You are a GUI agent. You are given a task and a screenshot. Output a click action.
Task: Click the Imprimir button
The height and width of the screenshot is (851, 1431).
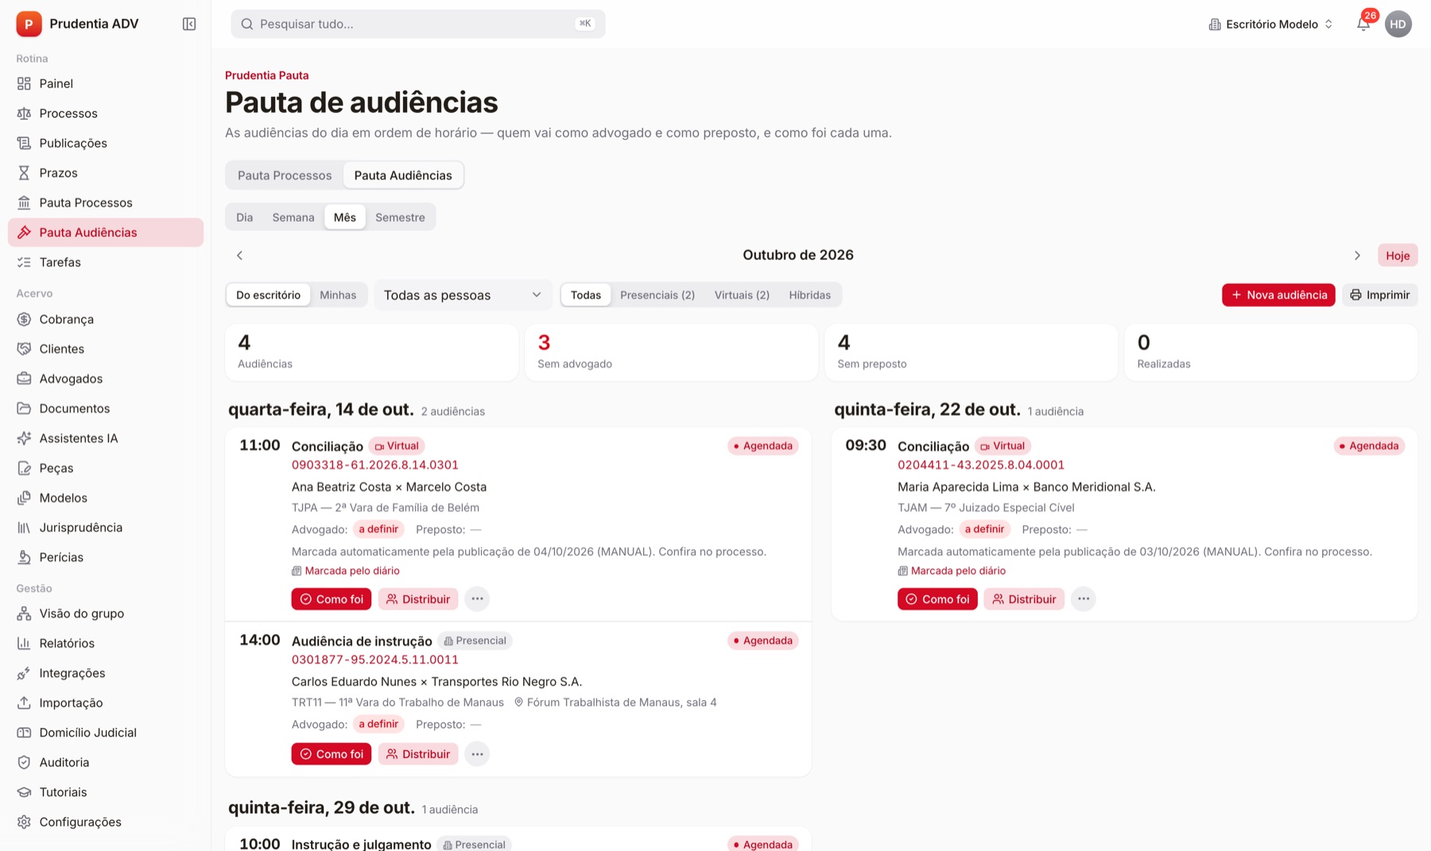(1380, 295)
